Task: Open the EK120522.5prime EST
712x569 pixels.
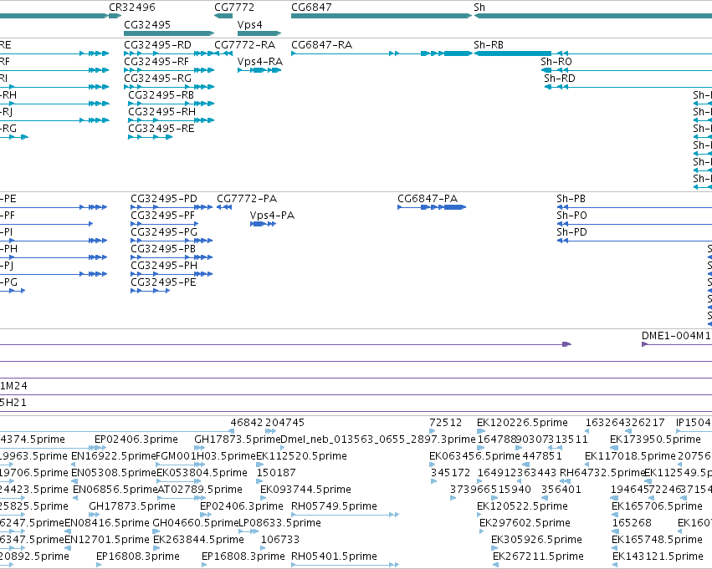Action: (522, 506)
